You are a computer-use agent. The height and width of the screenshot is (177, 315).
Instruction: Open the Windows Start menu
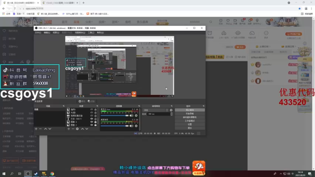click(4, 174)
